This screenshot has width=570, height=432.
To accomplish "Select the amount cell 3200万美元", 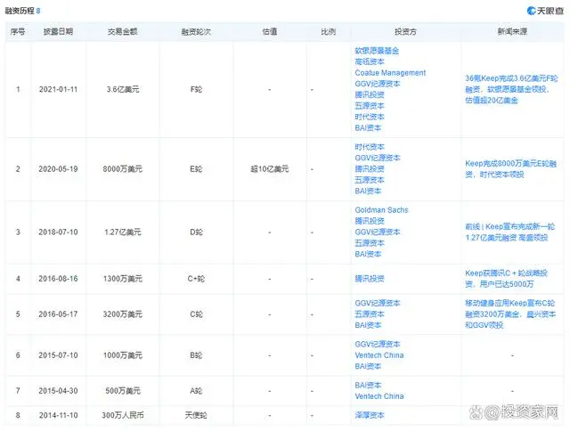I will click(x=123, y=314).
